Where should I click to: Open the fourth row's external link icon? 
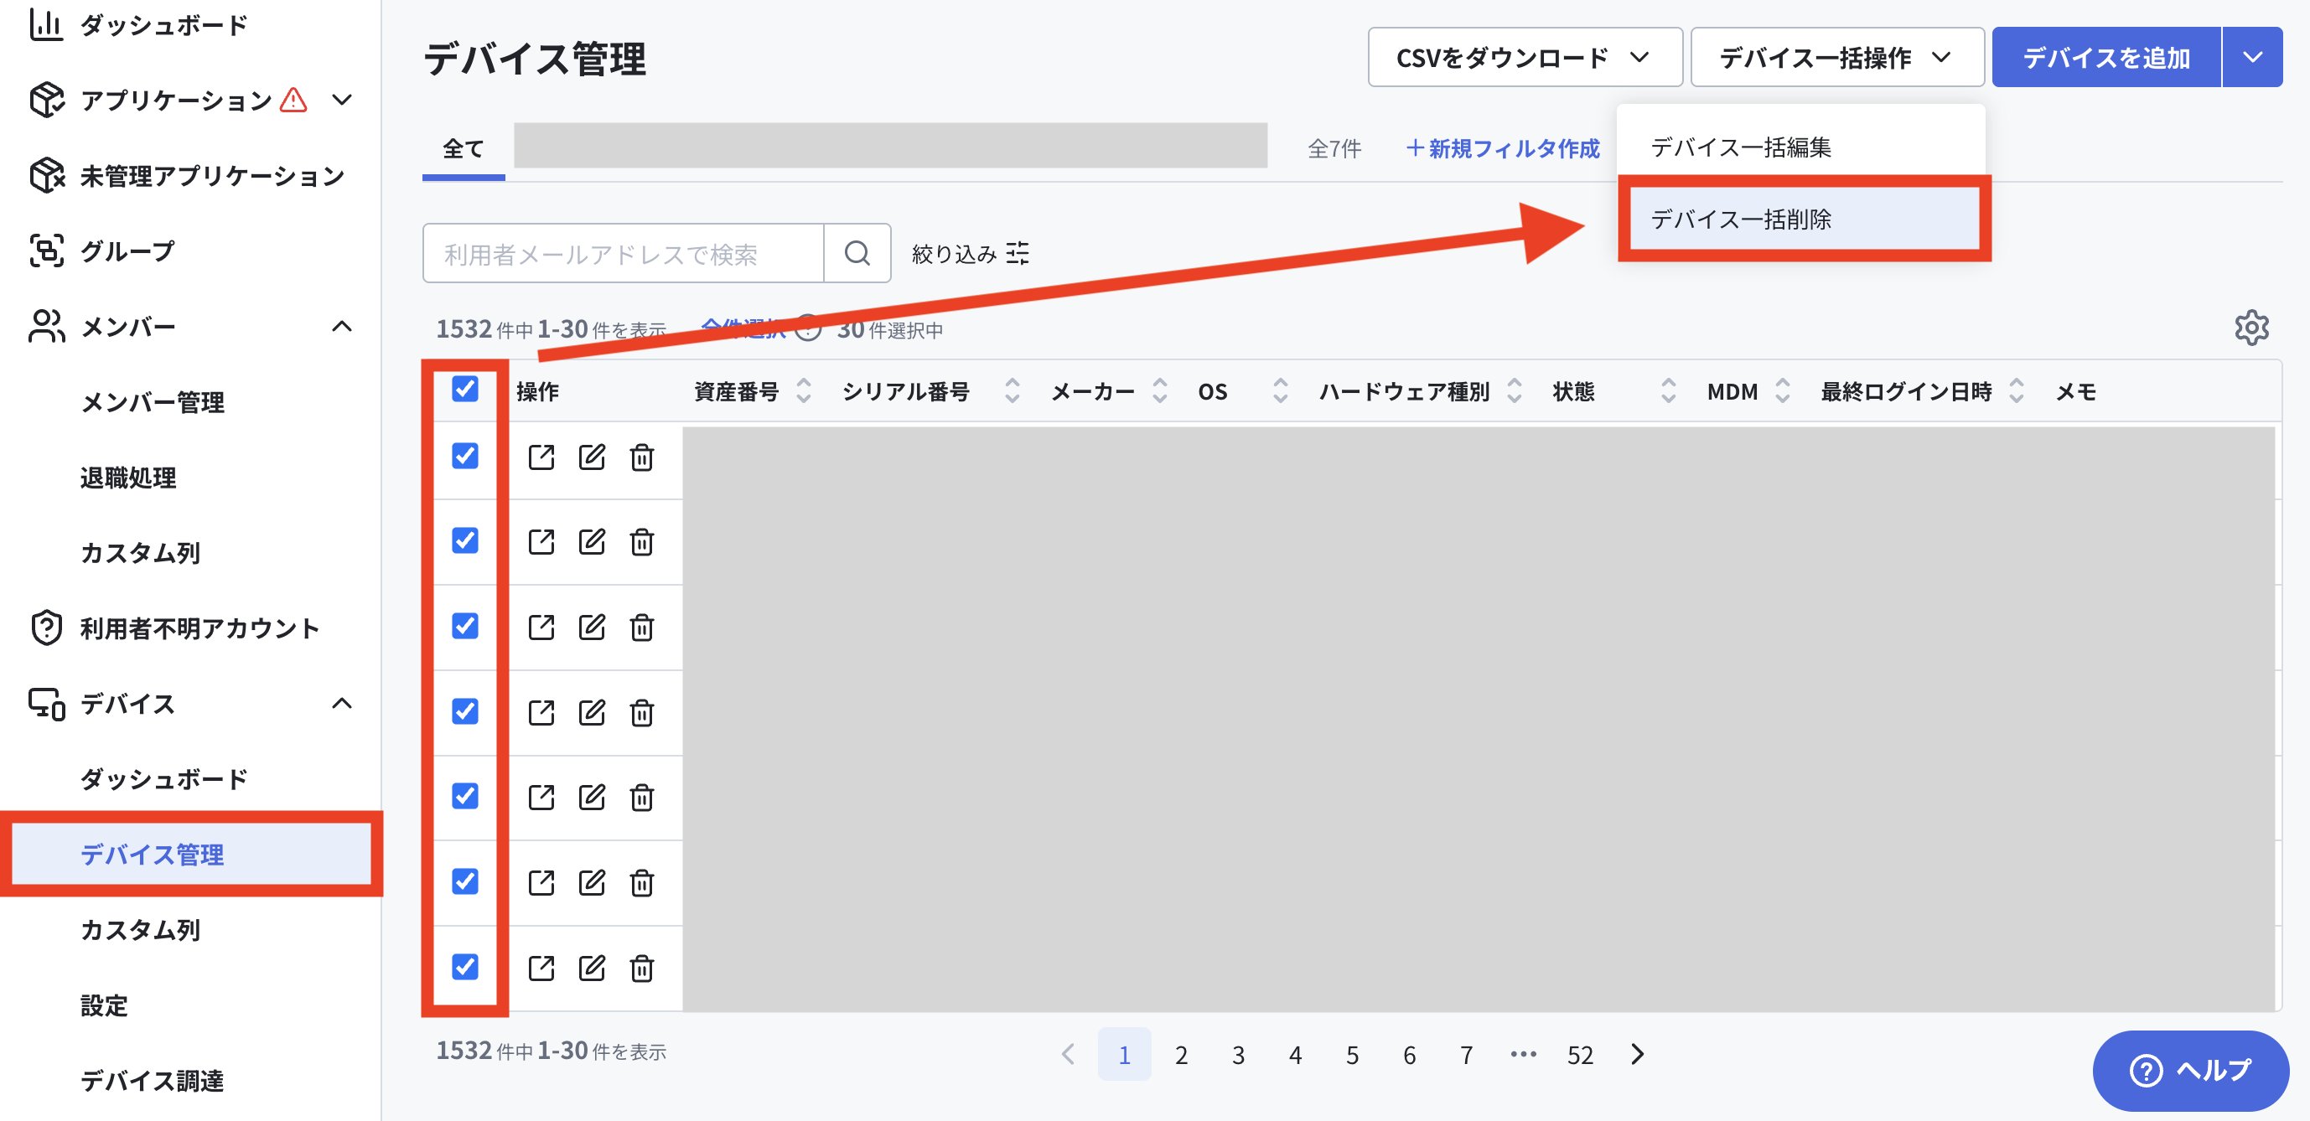coord(541,712)
